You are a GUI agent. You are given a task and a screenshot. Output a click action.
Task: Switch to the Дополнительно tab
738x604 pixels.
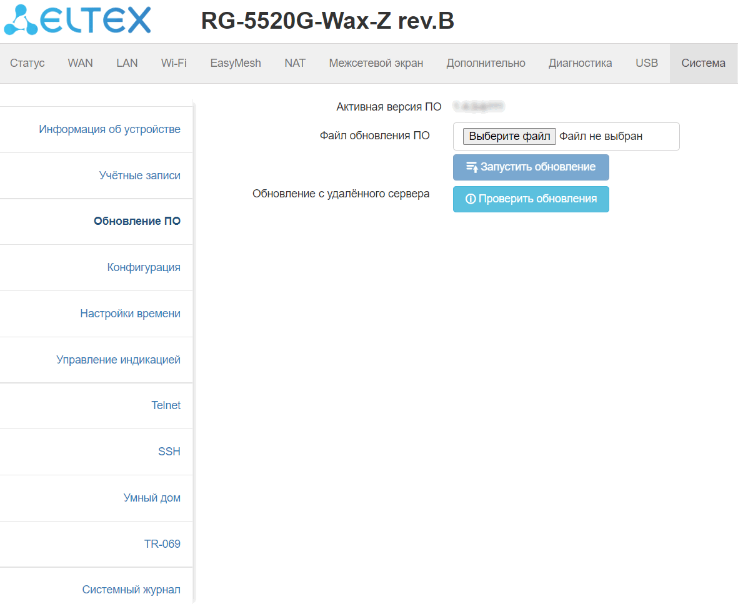pos(486,63)
